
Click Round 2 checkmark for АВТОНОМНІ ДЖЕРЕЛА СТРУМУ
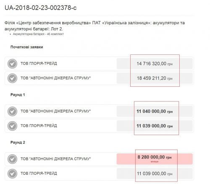coord(12,159)
